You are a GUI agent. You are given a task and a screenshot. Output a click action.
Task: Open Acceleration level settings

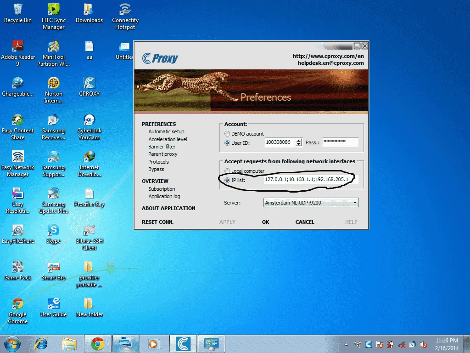[x=168, y=139]
